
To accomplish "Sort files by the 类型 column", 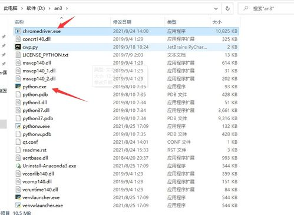I will [171, 22].
